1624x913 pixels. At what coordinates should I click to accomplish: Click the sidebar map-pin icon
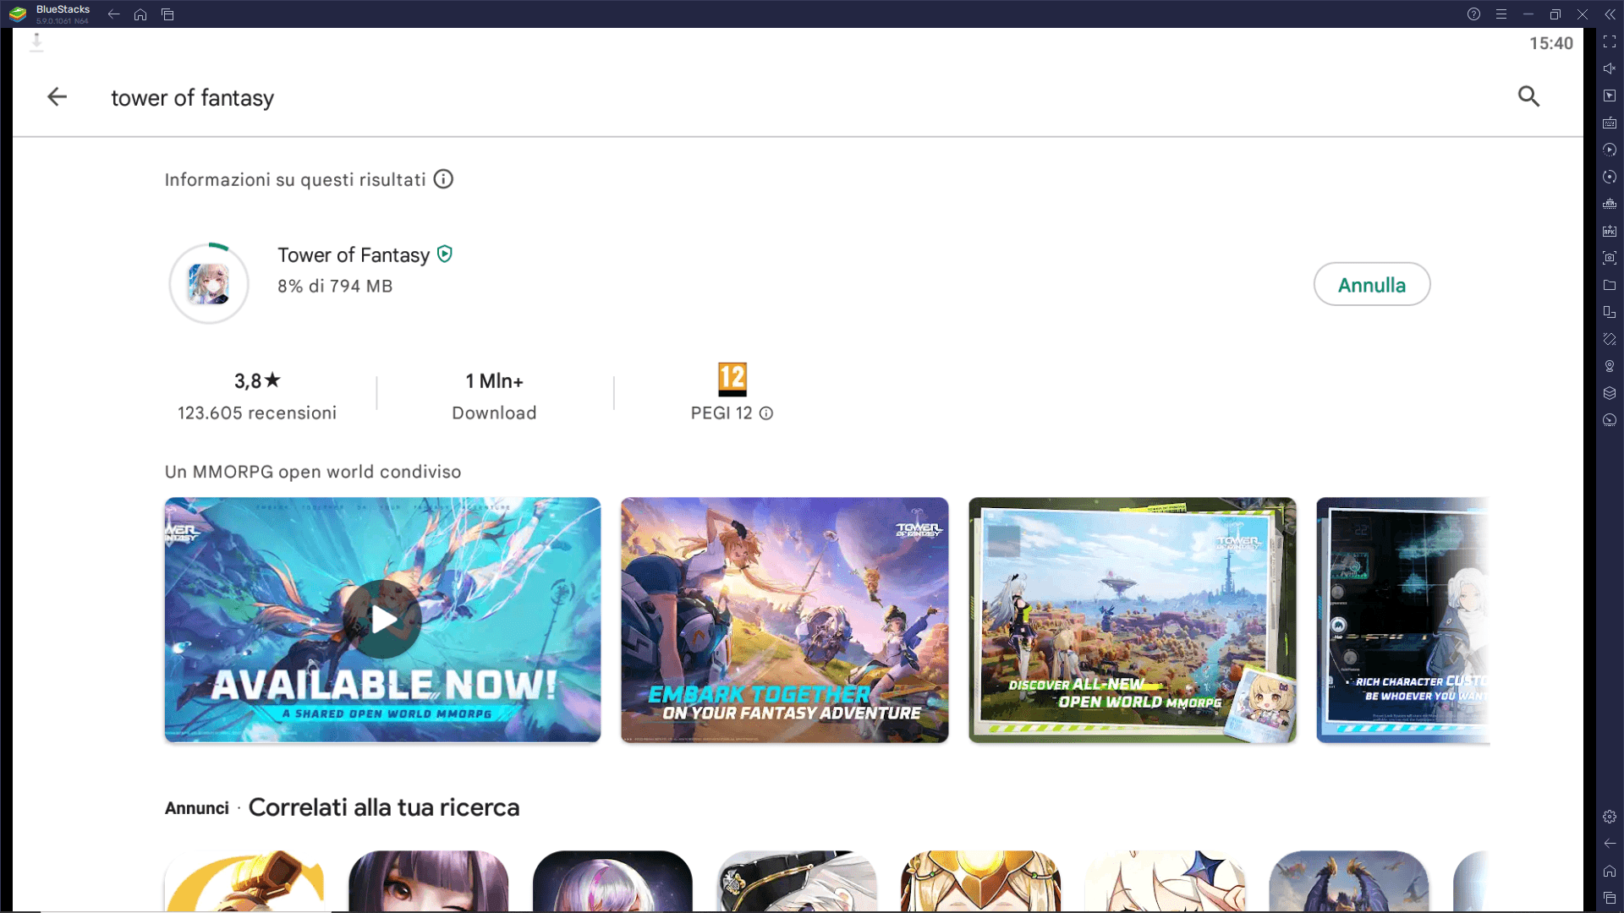click(x=1610, y=366)
